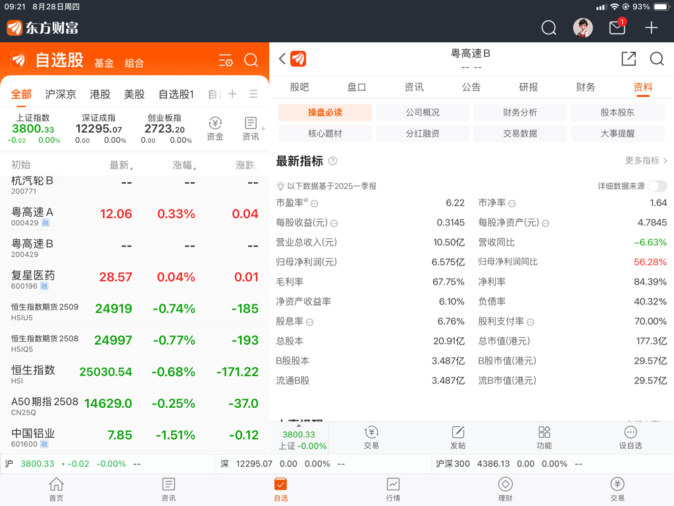Viewport: 674px width, 506px height.
Task: Open info icon next to 市净率
Action: 512,204
